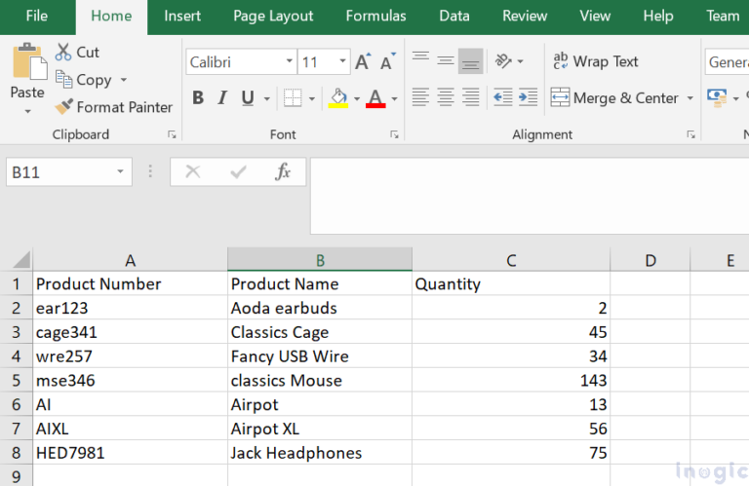Toggle Italic formatting

click(x=222, y=98)
